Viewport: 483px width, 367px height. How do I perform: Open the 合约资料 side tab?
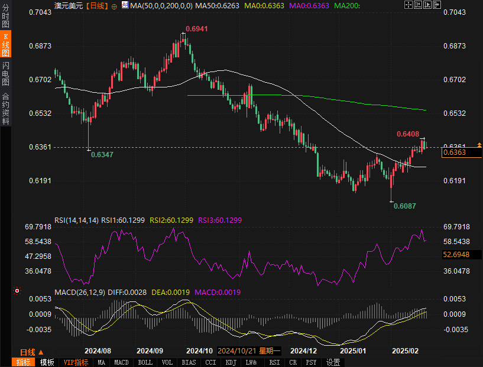5,108
